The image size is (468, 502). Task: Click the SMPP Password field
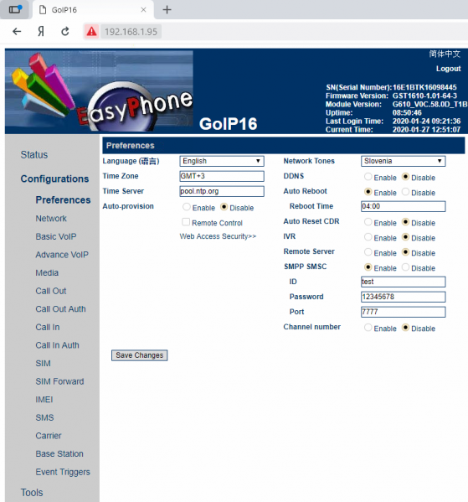(403, 297)
